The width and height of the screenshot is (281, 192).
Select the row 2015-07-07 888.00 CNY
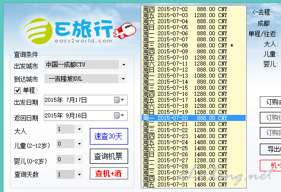pos(194,39)
